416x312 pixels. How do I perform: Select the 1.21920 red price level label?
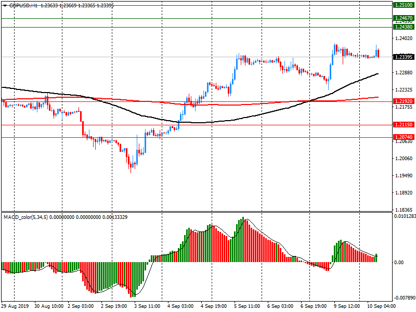tap(404, 101)
